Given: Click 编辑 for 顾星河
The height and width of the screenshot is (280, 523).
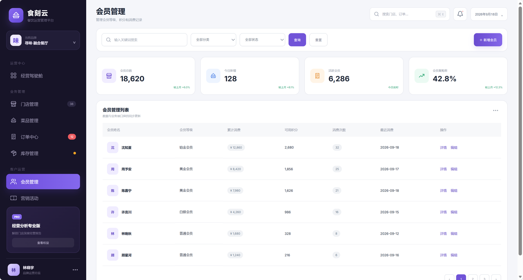Looking at the screenshot, I should point(454,255).
